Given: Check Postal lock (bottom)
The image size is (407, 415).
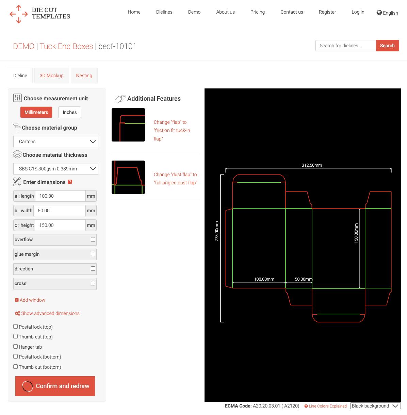Looking at the screenshot, I should (x=15, y=356).
